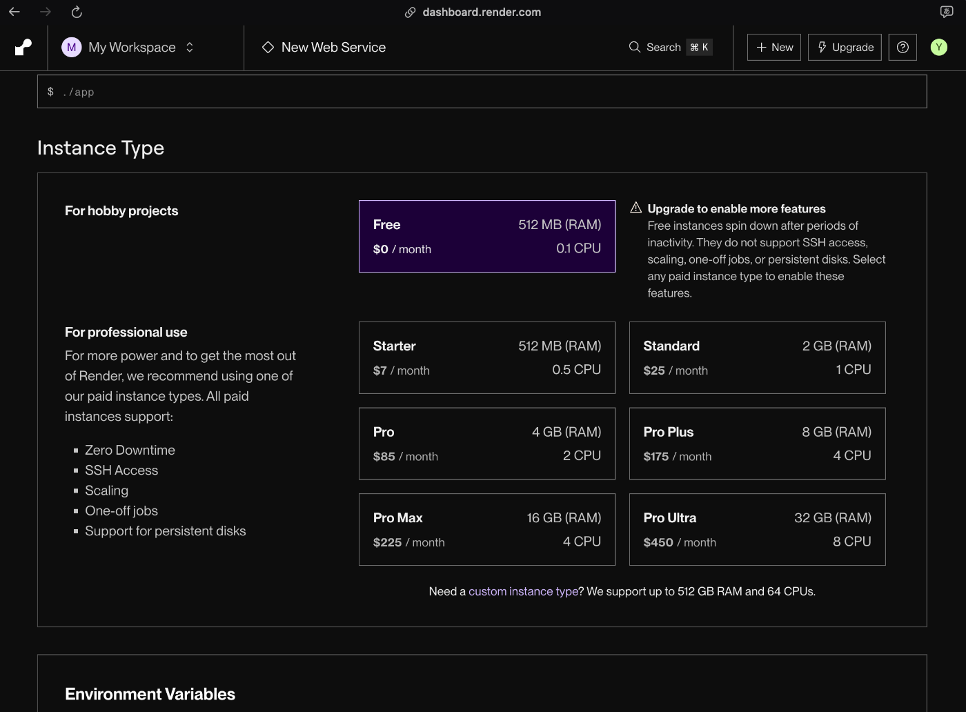Viewport: 966px width, 712px height.
Task: Open Search with the magnifier
Action: 635,47
